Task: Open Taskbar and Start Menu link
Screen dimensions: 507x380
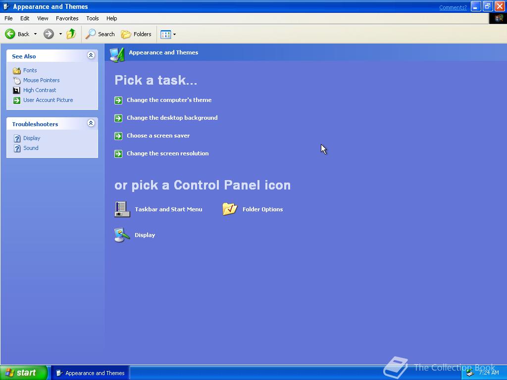Action: 168,209
